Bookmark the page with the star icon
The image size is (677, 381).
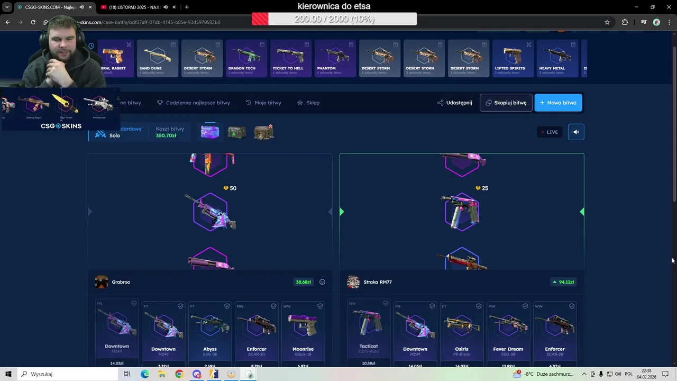pos(607,22)
